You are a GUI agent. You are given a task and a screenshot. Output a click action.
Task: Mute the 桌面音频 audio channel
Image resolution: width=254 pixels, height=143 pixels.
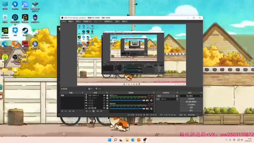point(147,109)
